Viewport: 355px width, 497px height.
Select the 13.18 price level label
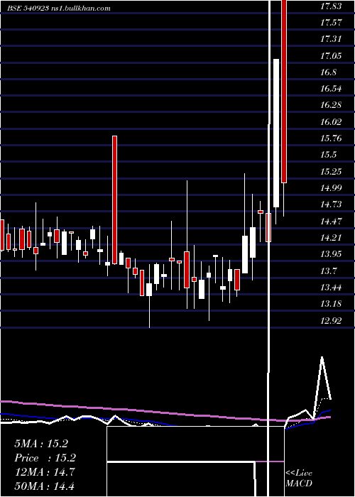(x=331, y=304)
